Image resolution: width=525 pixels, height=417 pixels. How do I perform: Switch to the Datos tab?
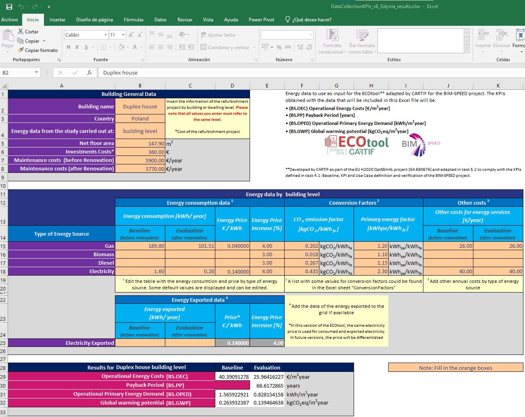160,20
